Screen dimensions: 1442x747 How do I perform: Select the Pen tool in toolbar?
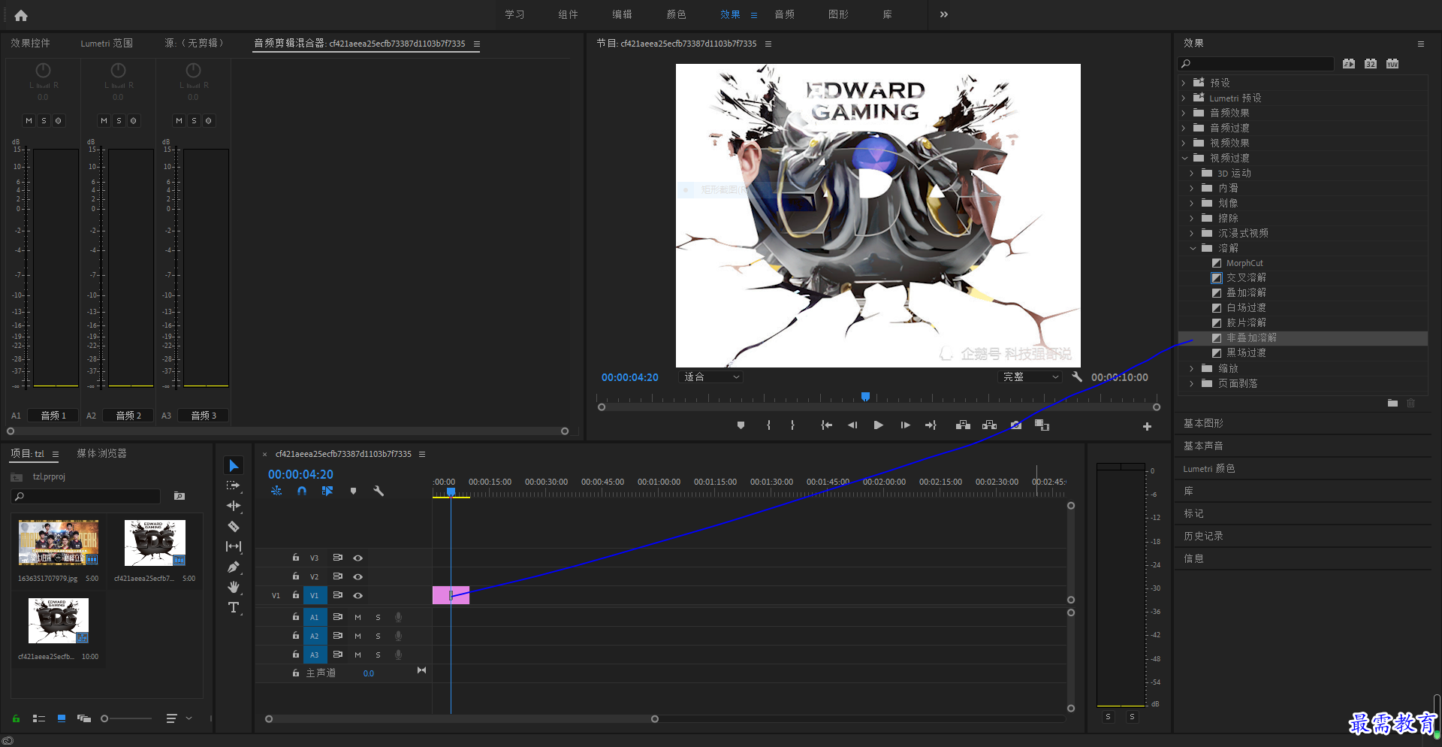pyautogui.click(x=234, y=567)
